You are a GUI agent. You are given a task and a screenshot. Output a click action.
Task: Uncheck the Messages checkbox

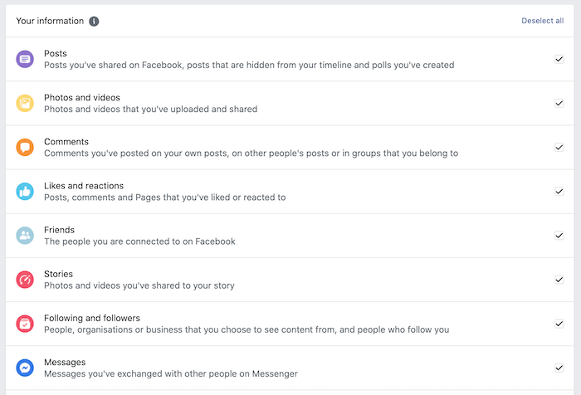559,368
